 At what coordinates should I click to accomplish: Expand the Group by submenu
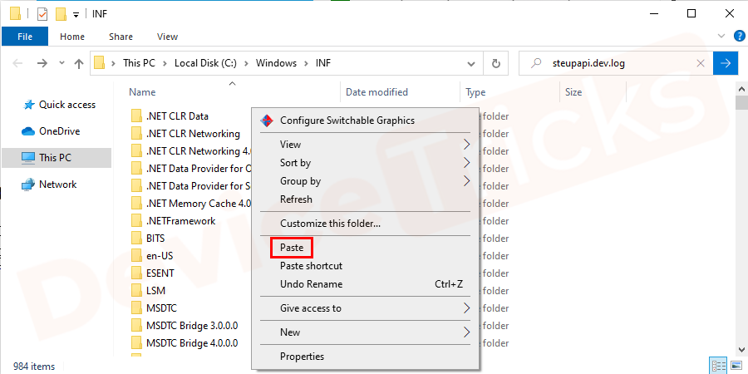365,181
